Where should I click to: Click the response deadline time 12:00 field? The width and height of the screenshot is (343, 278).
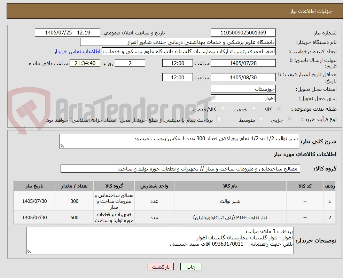pyautogui.click(x=177, y=63)
